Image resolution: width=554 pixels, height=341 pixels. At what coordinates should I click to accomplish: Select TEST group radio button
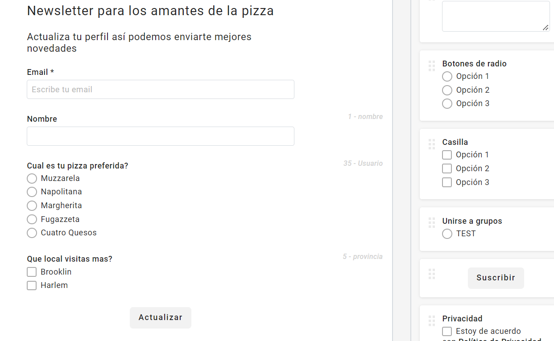coord(447,234)
